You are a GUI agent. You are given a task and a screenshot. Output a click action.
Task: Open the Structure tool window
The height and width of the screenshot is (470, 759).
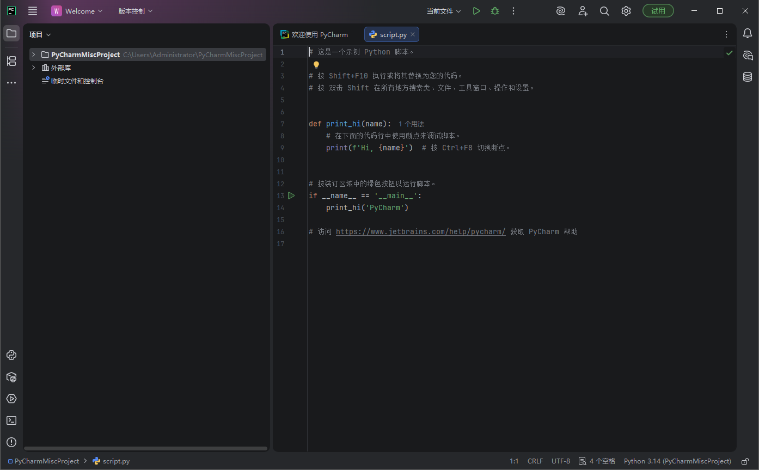(11, 61)
